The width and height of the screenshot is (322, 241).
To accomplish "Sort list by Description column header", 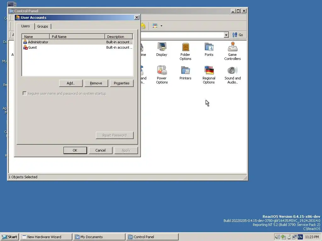I will 119,36.
